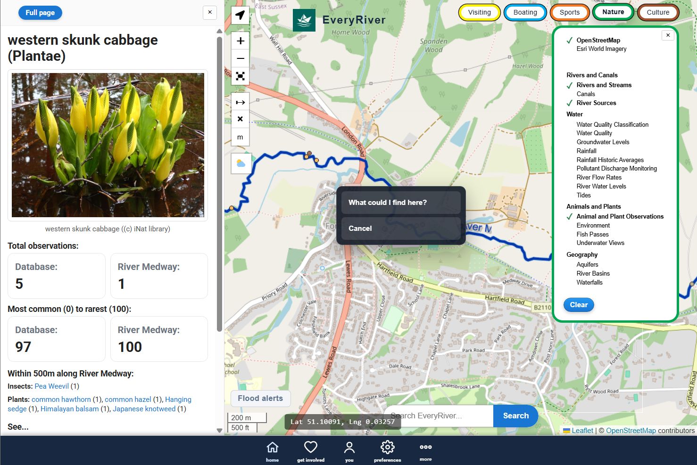Zoom out with the minus button

pos(241,58)
